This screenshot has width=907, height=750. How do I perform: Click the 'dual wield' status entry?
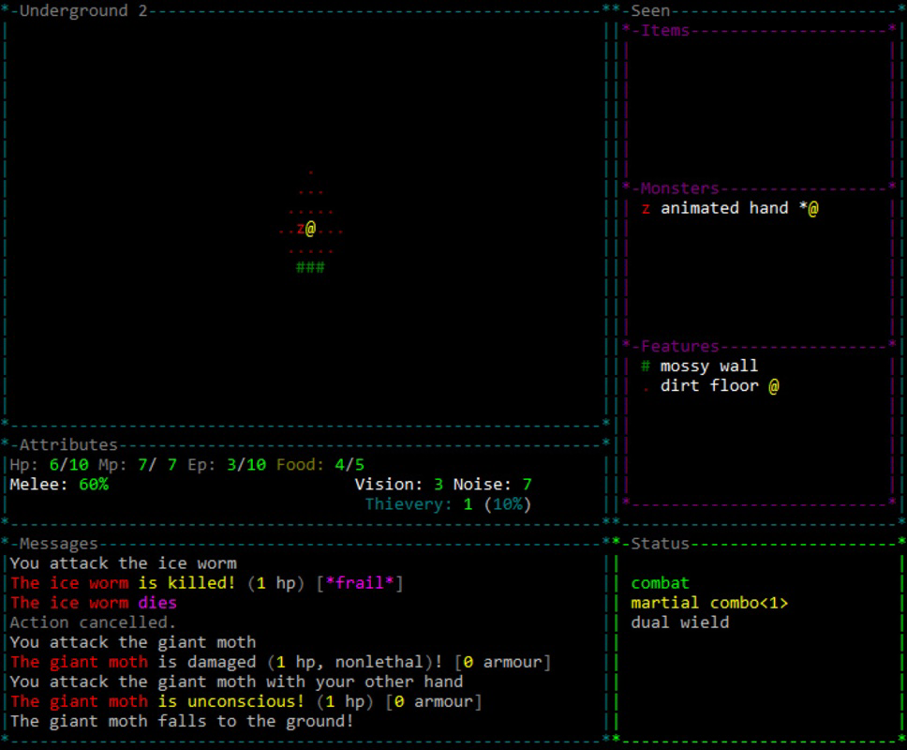click(x=679, y=622)
